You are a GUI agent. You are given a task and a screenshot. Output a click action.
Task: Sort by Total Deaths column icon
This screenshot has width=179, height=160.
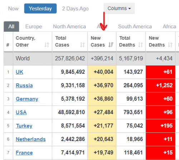(140, 45)
